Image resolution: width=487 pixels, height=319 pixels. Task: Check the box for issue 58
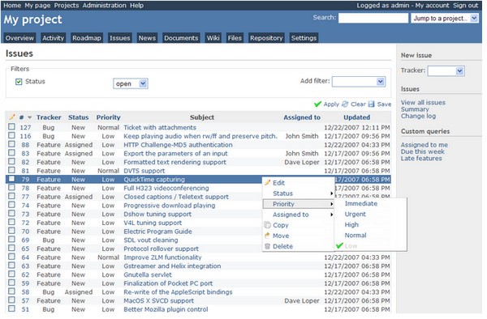click(x=11, y=291)
